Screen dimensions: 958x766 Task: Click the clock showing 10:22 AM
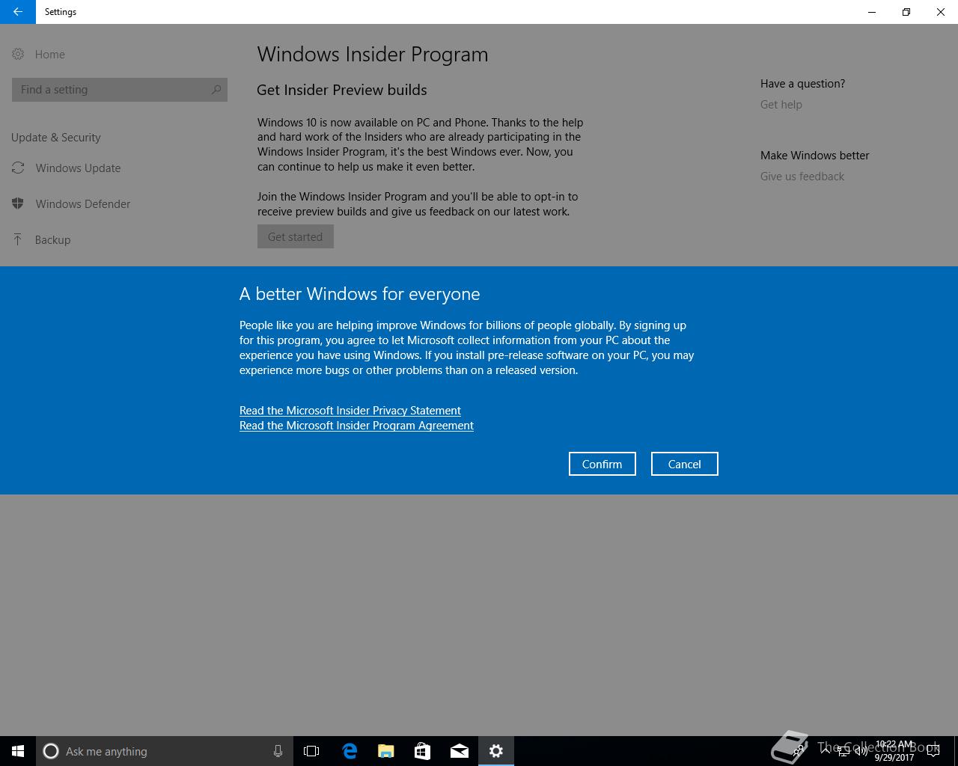(x=894, y=751)
